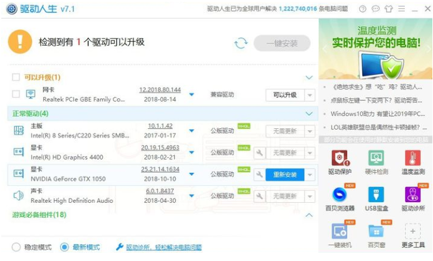
Task: Open the 驱动诊所 troubleshooting link at bottom
Action: click(x=159, y=248)
